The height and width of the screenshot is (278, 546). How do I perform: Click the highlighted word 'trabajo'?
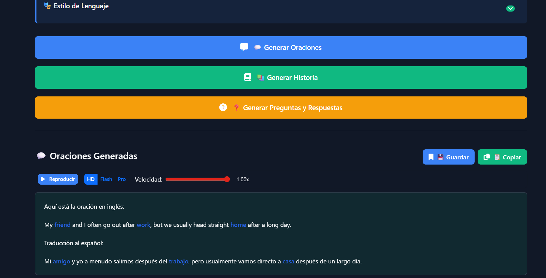pos(179,261)
